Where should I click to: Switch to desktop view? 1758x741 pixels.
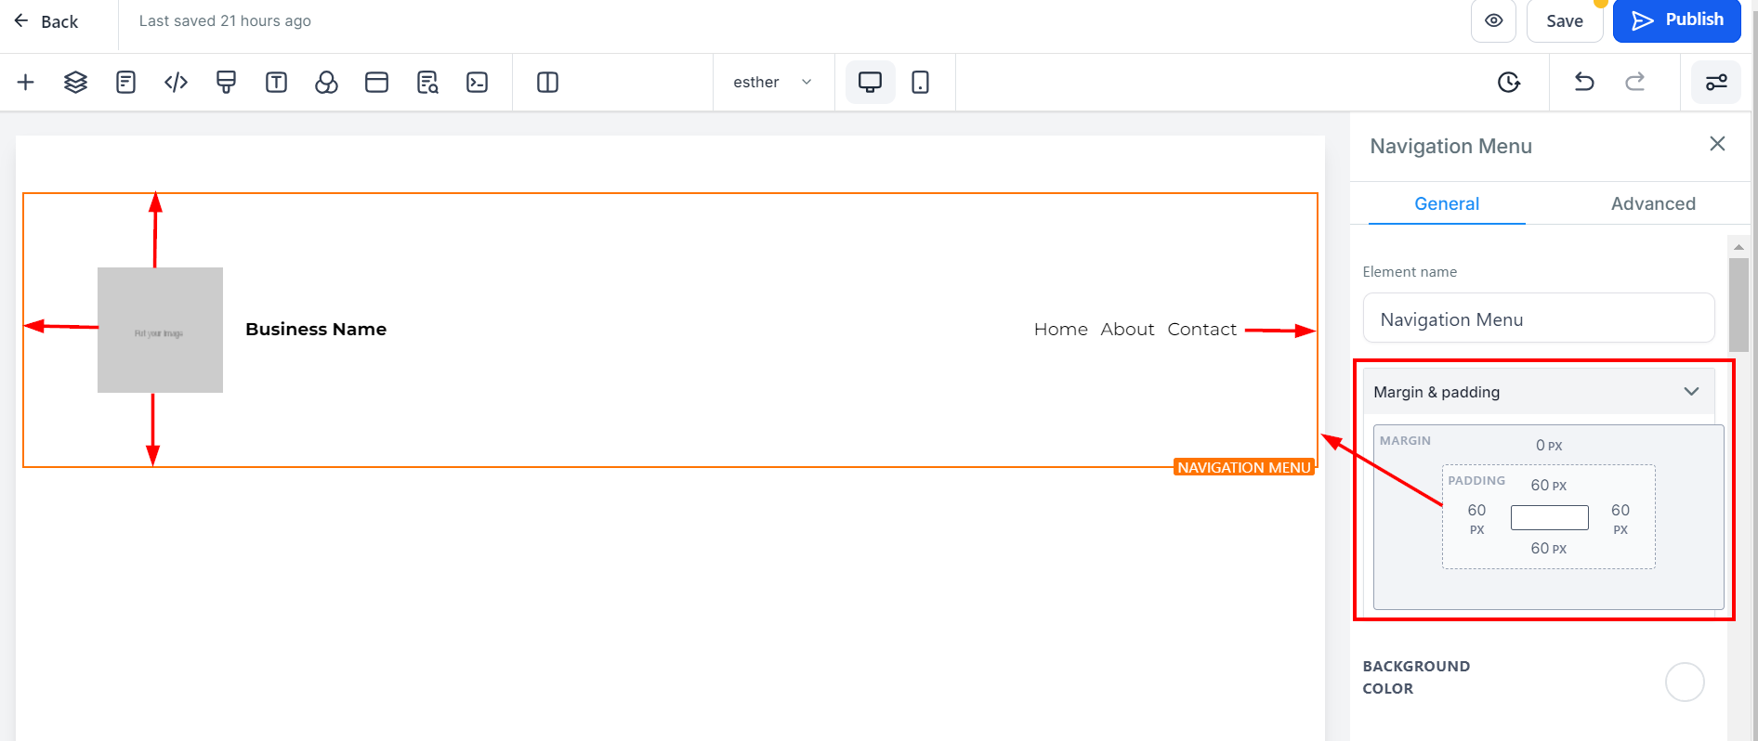pos(870,83)
